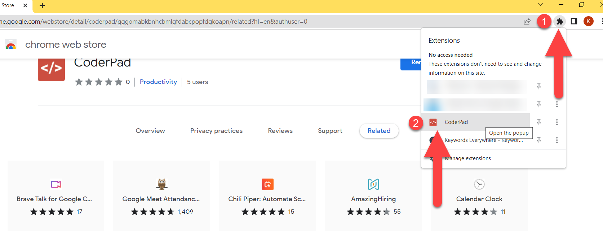Pin the CoderPad extension
This screenshot has width=603, height=231.
(x=539, y=122)
